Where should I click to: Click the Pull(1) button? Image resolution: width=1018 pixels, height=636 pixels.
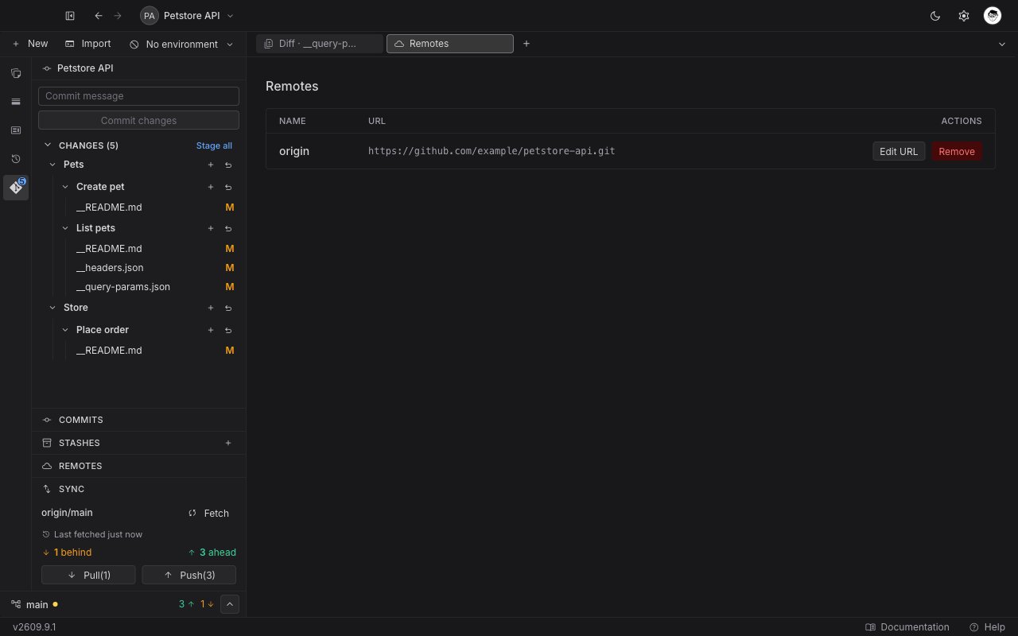pos(88,575)
